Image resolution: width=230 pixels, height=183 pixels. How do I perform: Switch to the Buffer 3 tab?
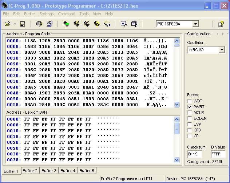tap(49, 171)
